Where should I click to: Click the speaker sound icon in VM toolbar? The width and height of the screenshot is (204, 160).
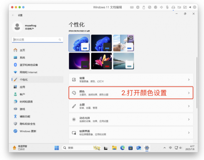point(161,7)
